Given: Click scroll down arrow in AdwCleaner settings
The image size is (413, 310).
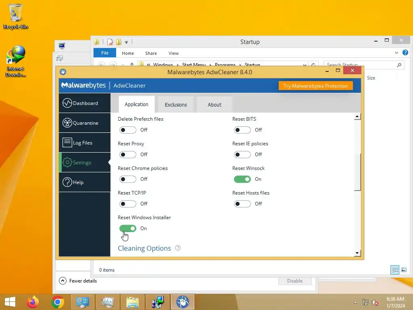Looking at the screenshot, I should (357, 253).
